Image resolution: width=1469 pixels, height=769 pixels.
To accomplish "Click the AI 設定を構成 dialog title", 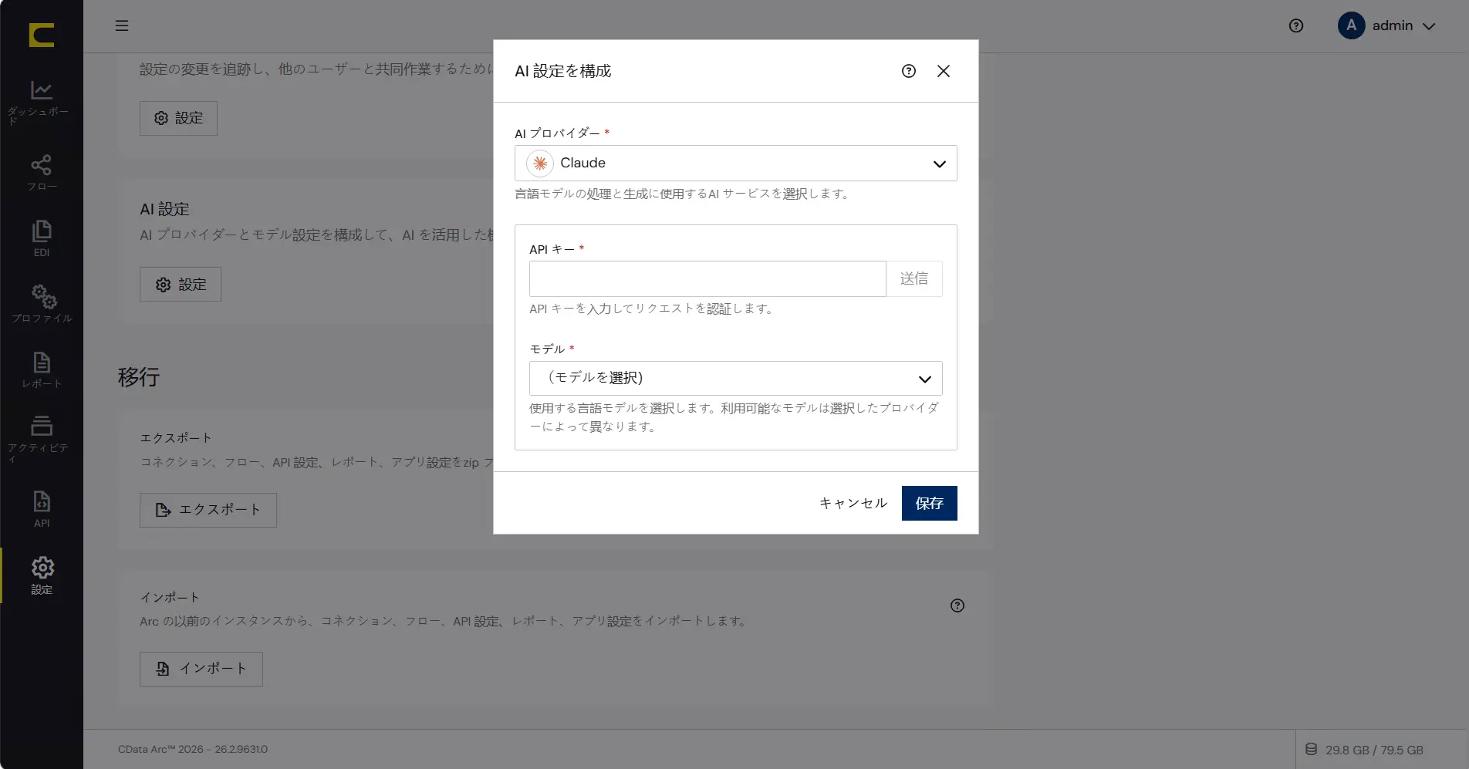I will pos(563,71).
